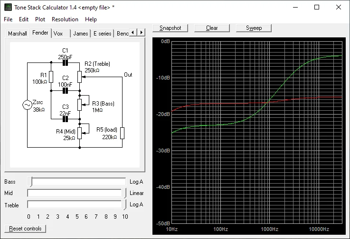Switch to the Marshall tab
The height and width of the screenshot is (239, 350).
pyautogui.click(x=17, y=34)
